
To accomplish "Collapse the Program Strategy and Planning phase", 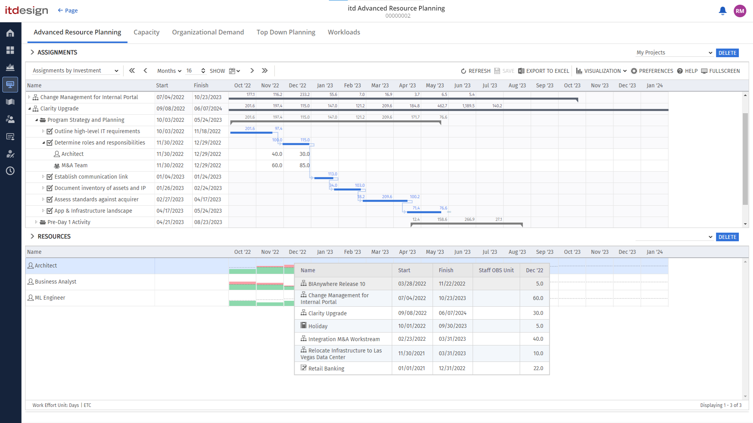I will 36,120.
